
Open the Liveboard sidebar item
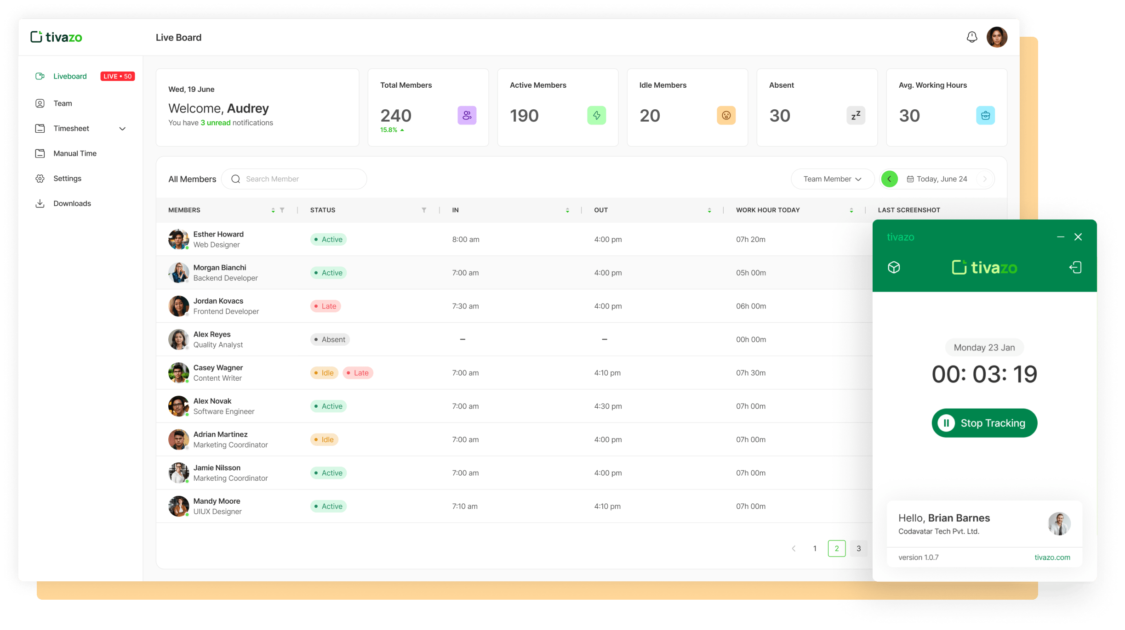(69, 76)
